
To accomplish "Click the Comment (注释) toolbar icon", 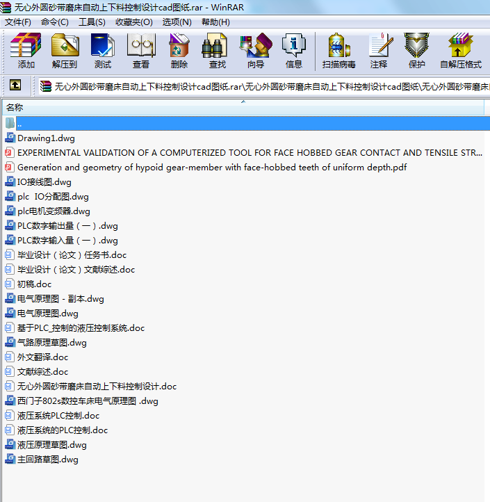I will 379,51.
